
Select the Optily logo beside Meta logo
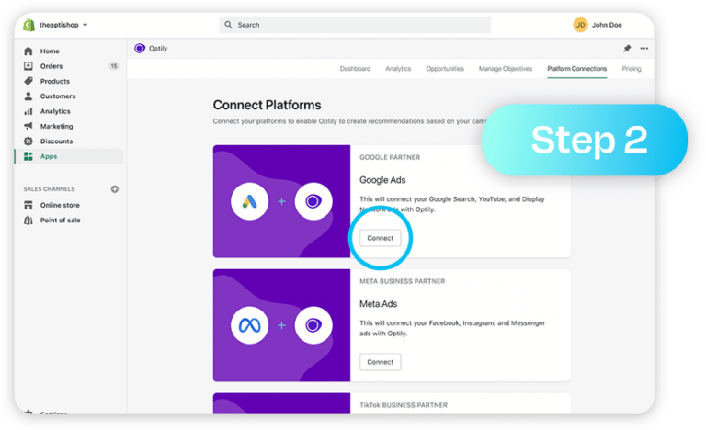coord(313,325)
